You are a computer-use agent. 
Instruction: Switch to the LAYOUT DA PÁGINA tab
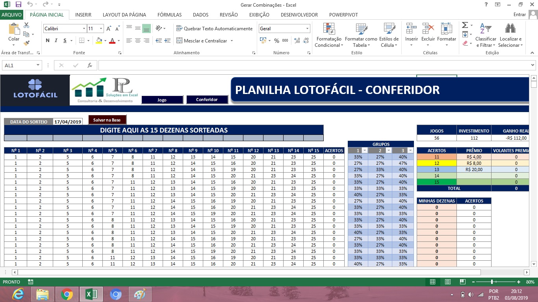point(124,15)
